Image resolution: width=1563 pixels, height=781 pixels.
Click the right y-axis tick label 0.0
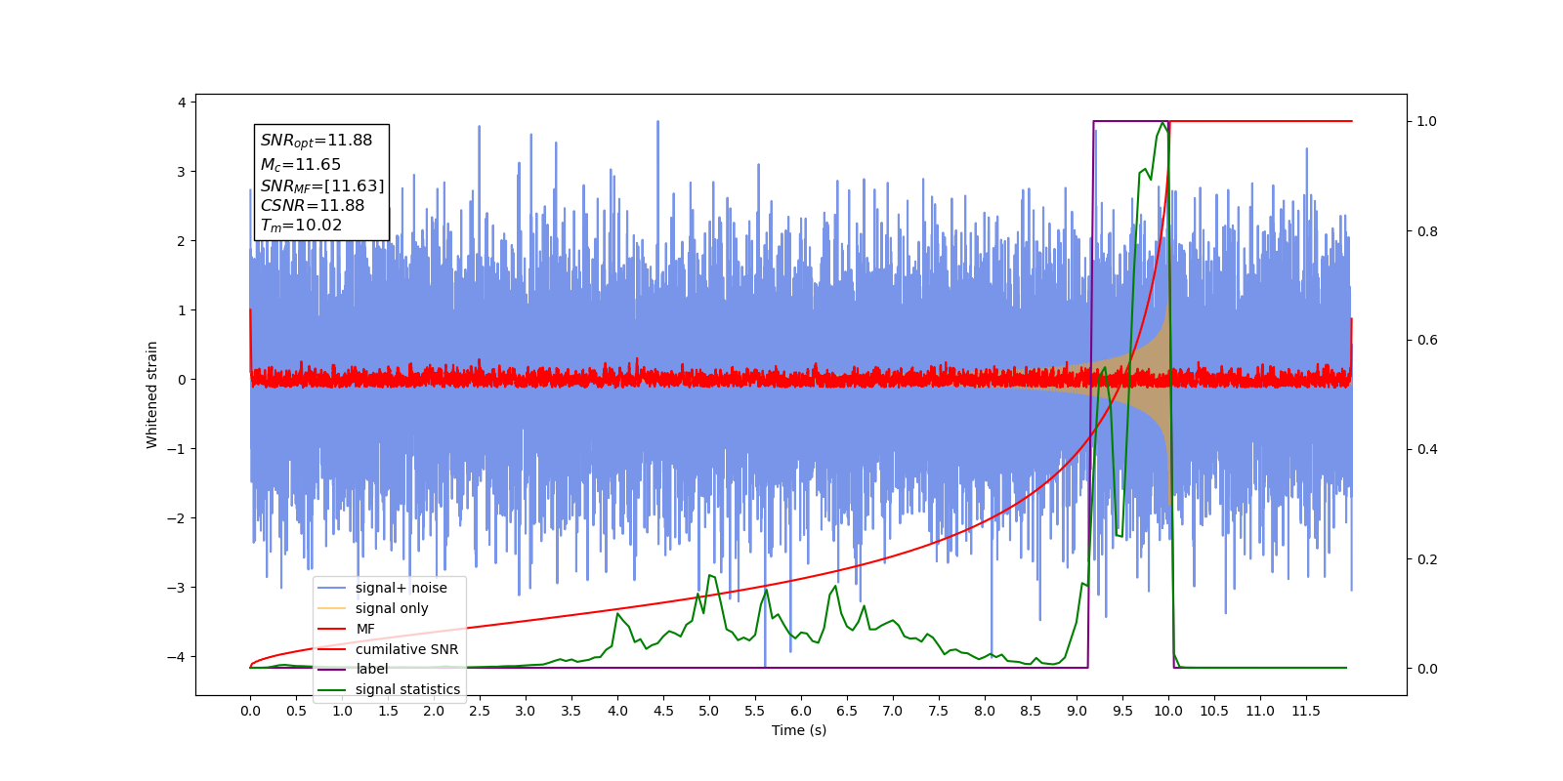[1427, 669]
